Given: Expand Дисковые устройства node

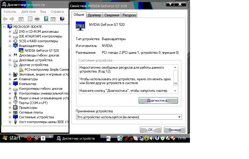Looking at the screenshot, I should pyautogui.click(x=10, y=60).
